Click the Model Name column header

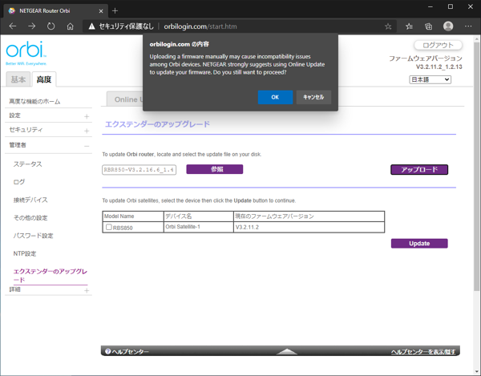tap(132, 216)
